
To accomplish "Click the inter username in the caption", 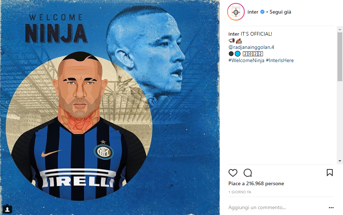I will click(234, 34).
